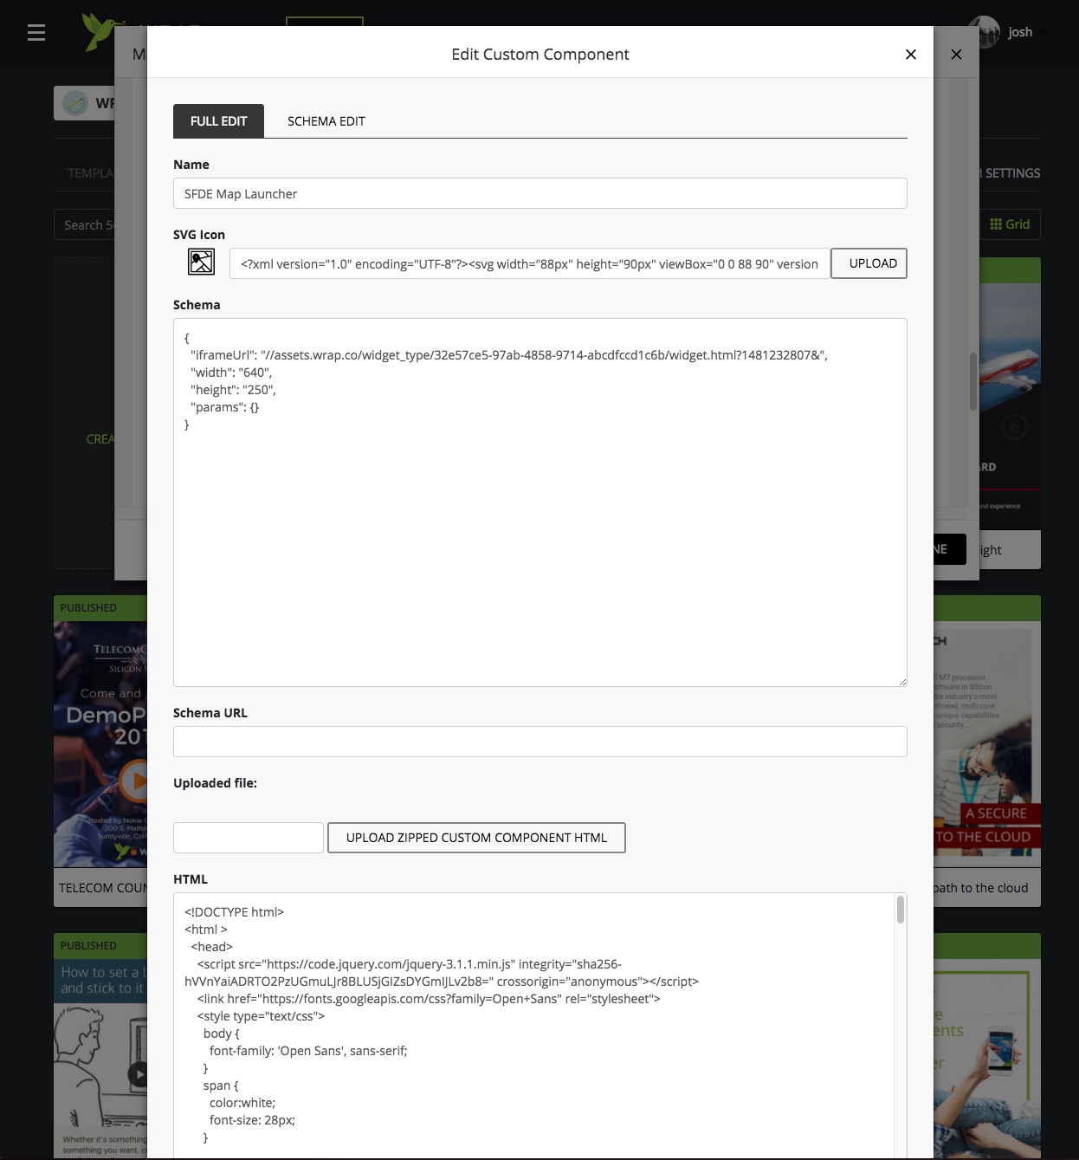Click the josh username label
Image resolution: width=1079 pixels, height=1160 pixels.
coord(1020,32)
